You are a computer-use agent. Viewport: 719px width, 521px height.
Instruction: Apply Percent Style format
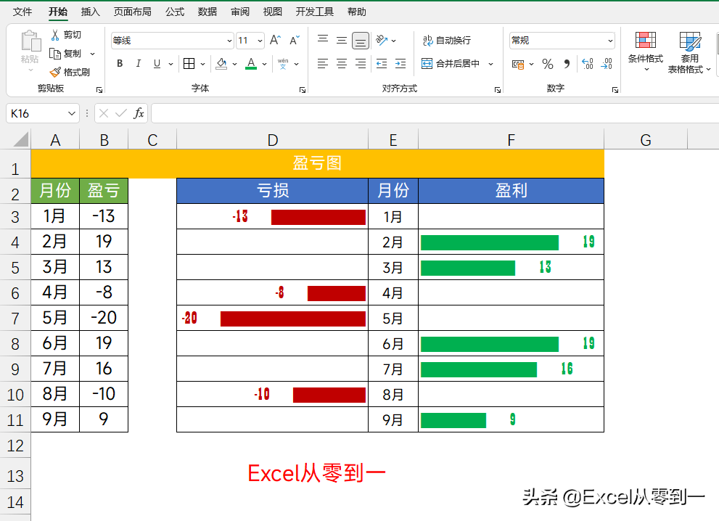pos(548,64)
